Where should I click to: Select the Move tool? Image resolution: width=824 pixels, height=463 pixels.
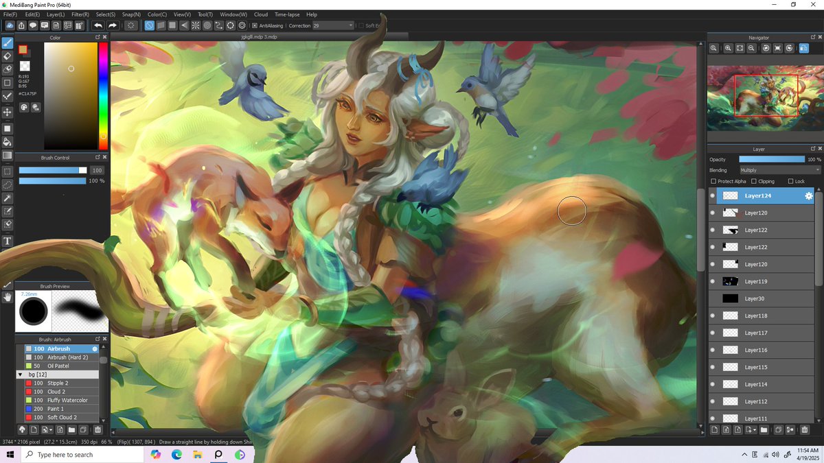(8, 112)
